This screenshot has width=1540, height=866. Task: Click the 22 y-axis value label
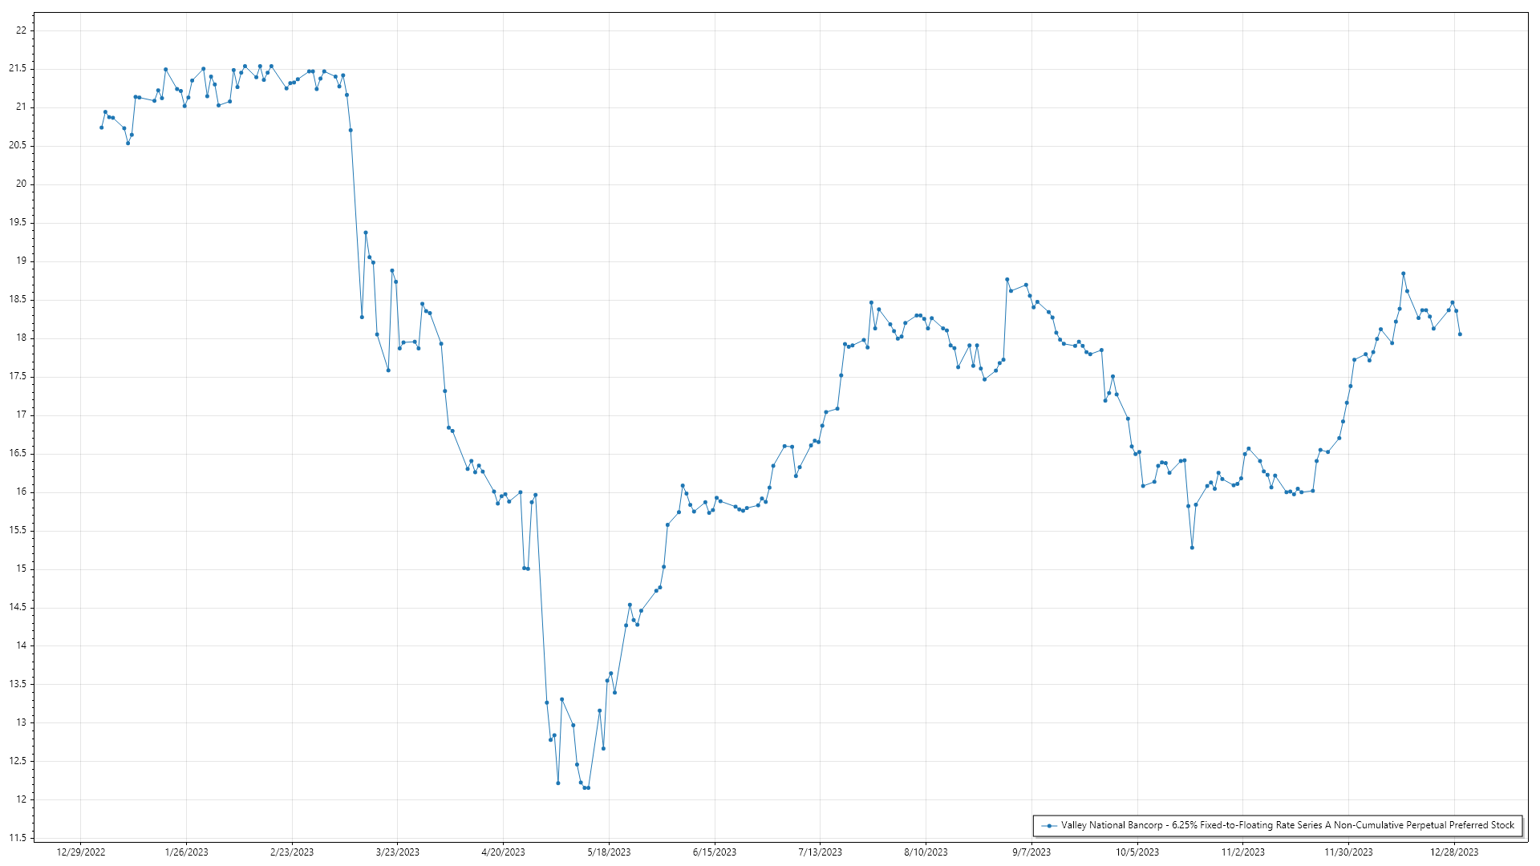[x=21, y=30]
